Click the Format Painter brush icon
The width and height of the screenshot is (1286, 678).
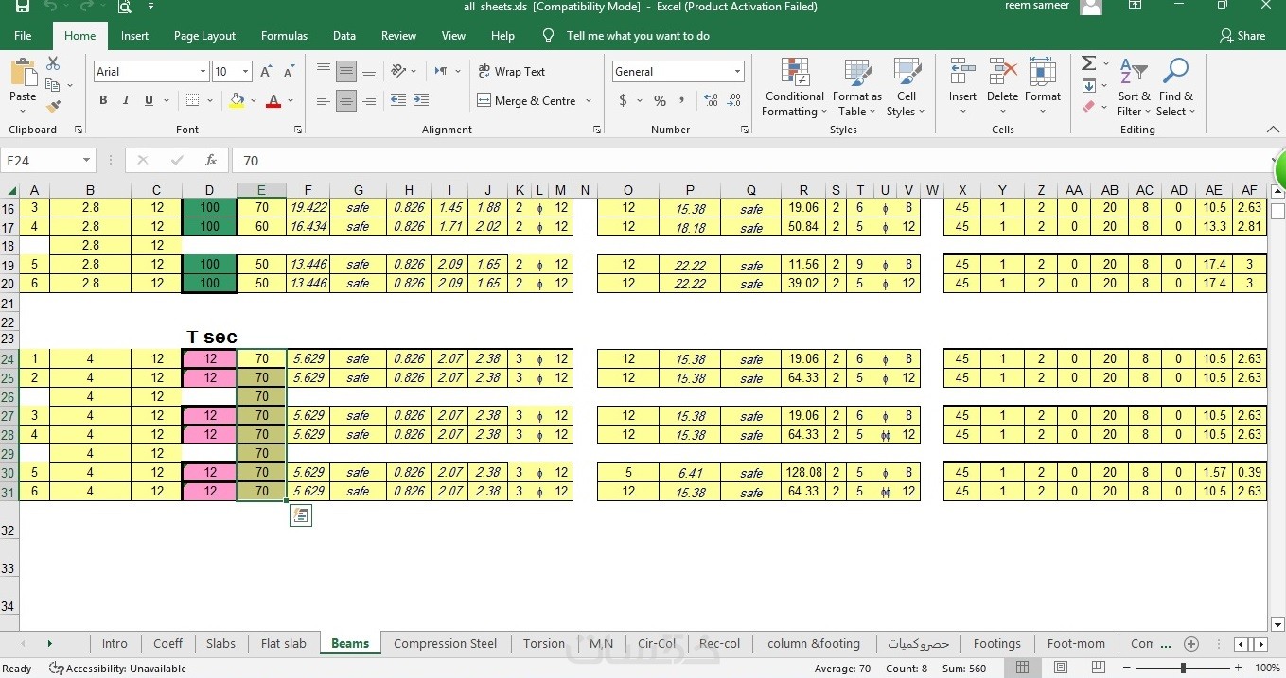[x=53, y=107]
